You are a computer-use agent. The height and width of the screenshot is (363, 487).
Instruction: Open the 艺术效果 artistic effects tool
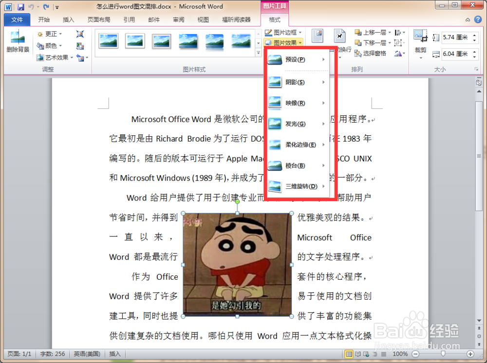click(x=55, y=57)
